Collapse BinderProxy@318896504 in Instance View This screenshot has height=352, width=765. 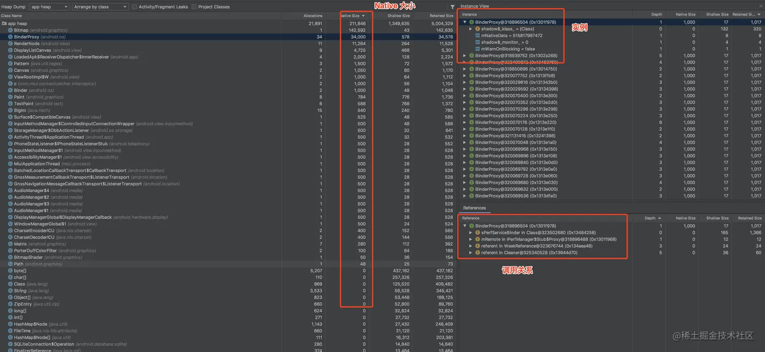[x=465, y=22]
